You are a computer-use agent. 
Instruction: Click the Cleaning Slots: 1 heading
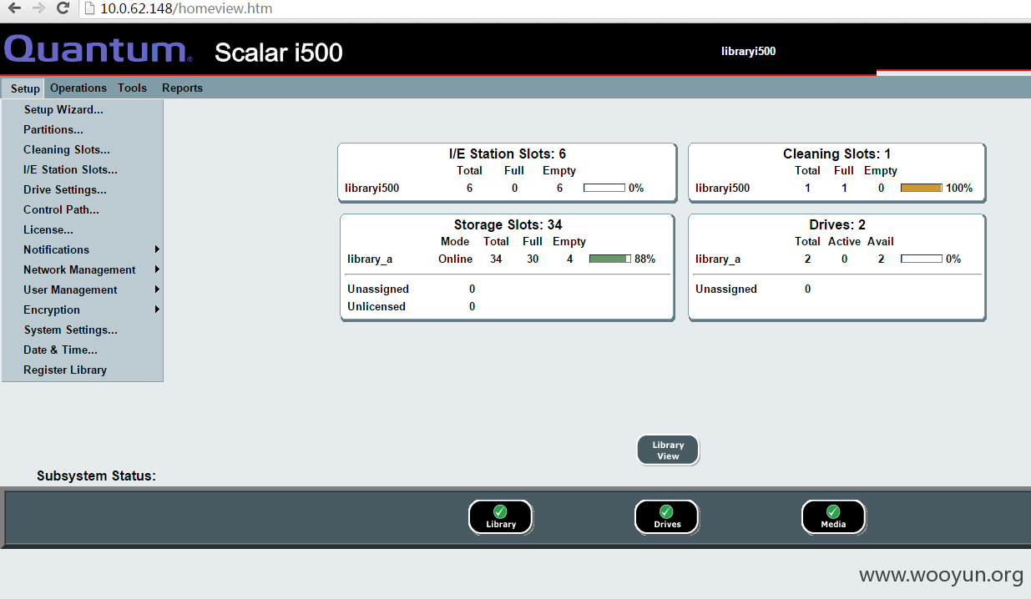[x=837, y=154]
